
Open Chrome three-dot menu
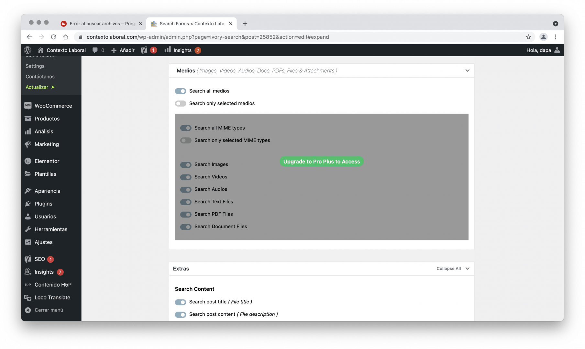(x=556, y=37)
